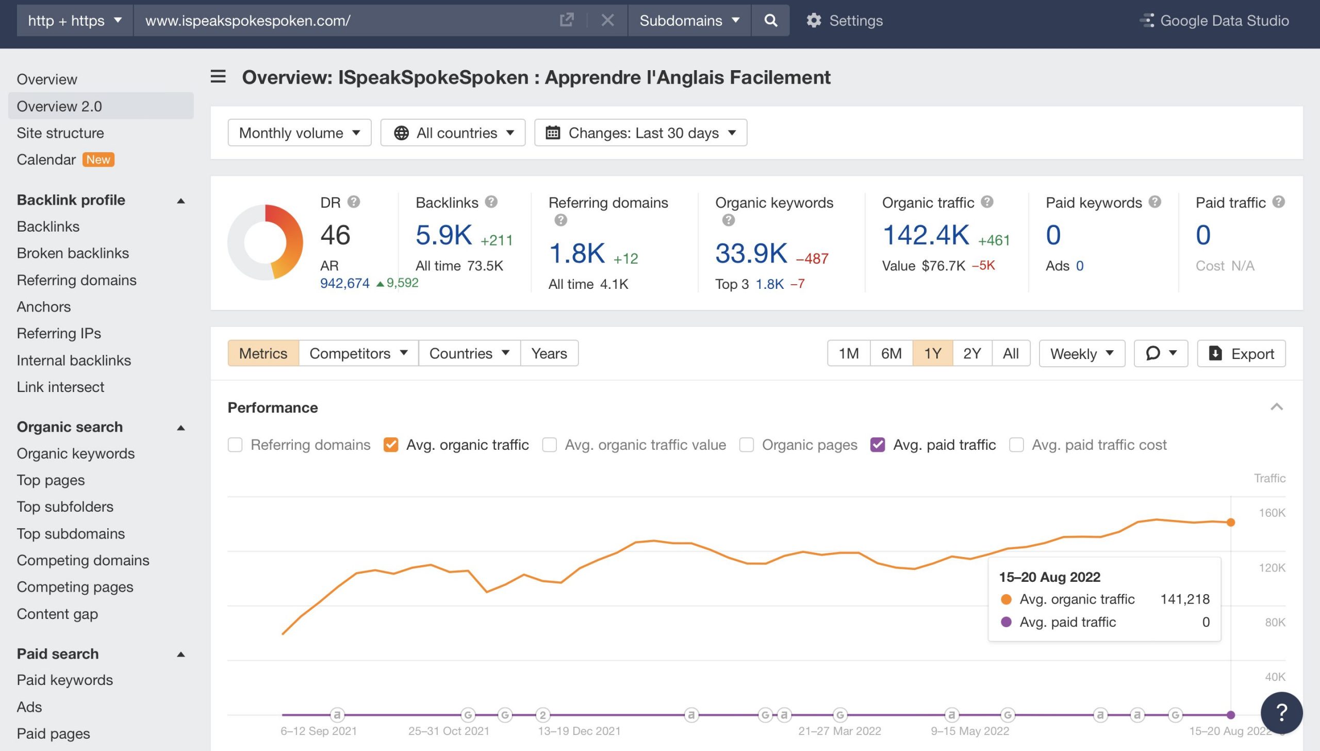Open Changes: Last 30 days dropdown
Image resolution: width=1320 pixels, height=751 pixels.
coord(640,133)
